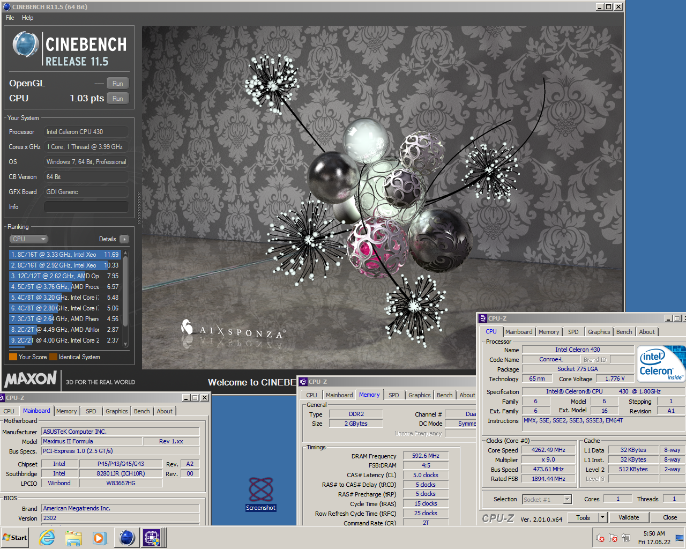Open the Tools dropdown arrow in CPU-Z

click(603, 517)
